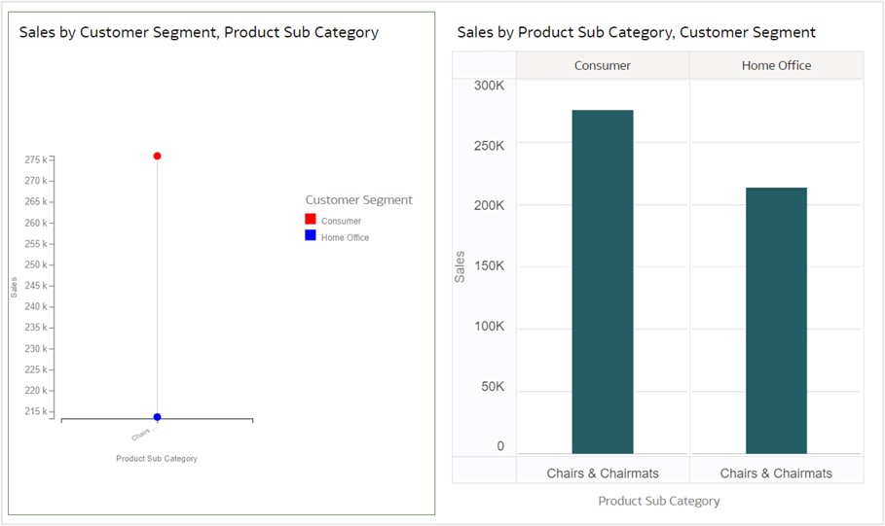This screenshot has height=526, width=885.
Task: Click the Consumer column header
Action: click(603, 66)
